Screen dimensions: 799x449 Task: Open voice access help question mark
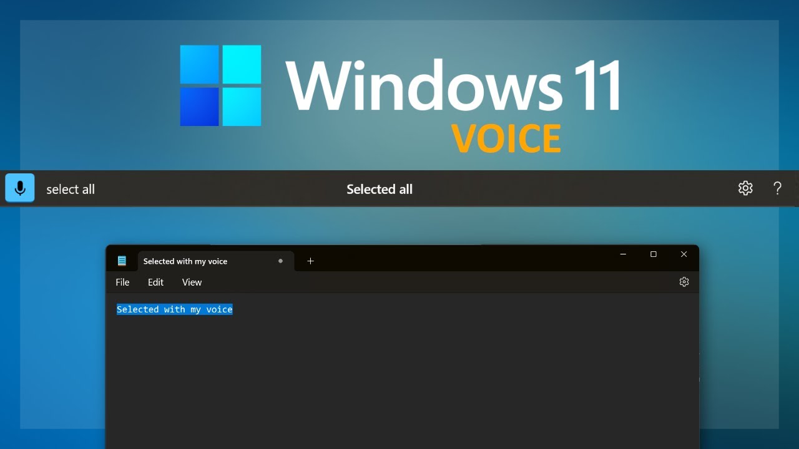click(x=777, y=188)
